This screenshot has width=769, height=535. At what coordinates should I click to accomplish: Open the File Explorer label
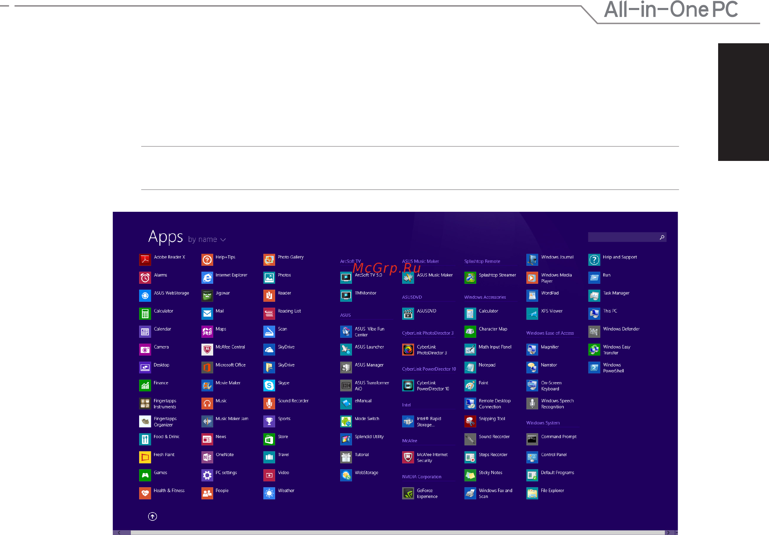pyautogui.click(x=552, y=490)
